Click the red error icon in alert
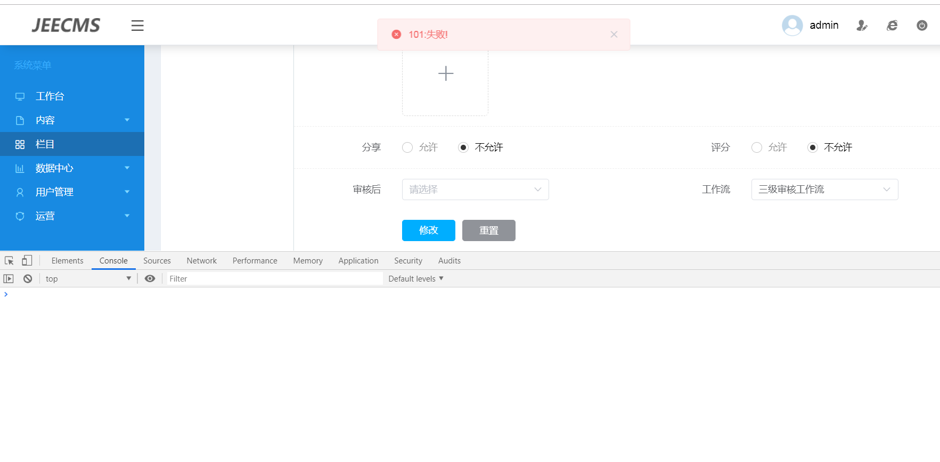This screenshot has height=462, width=940. point(396,35)
